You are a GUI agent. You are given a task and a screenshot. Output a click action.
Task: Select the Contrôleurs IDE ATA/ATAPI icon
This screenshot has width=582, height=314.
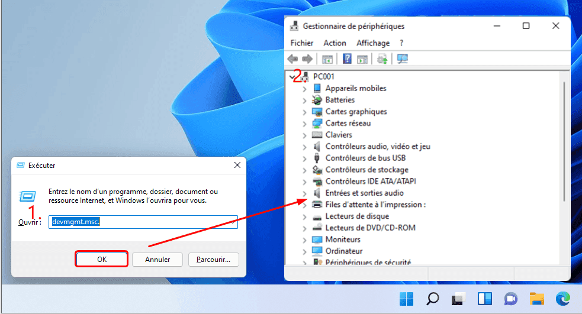pos(317,182)
